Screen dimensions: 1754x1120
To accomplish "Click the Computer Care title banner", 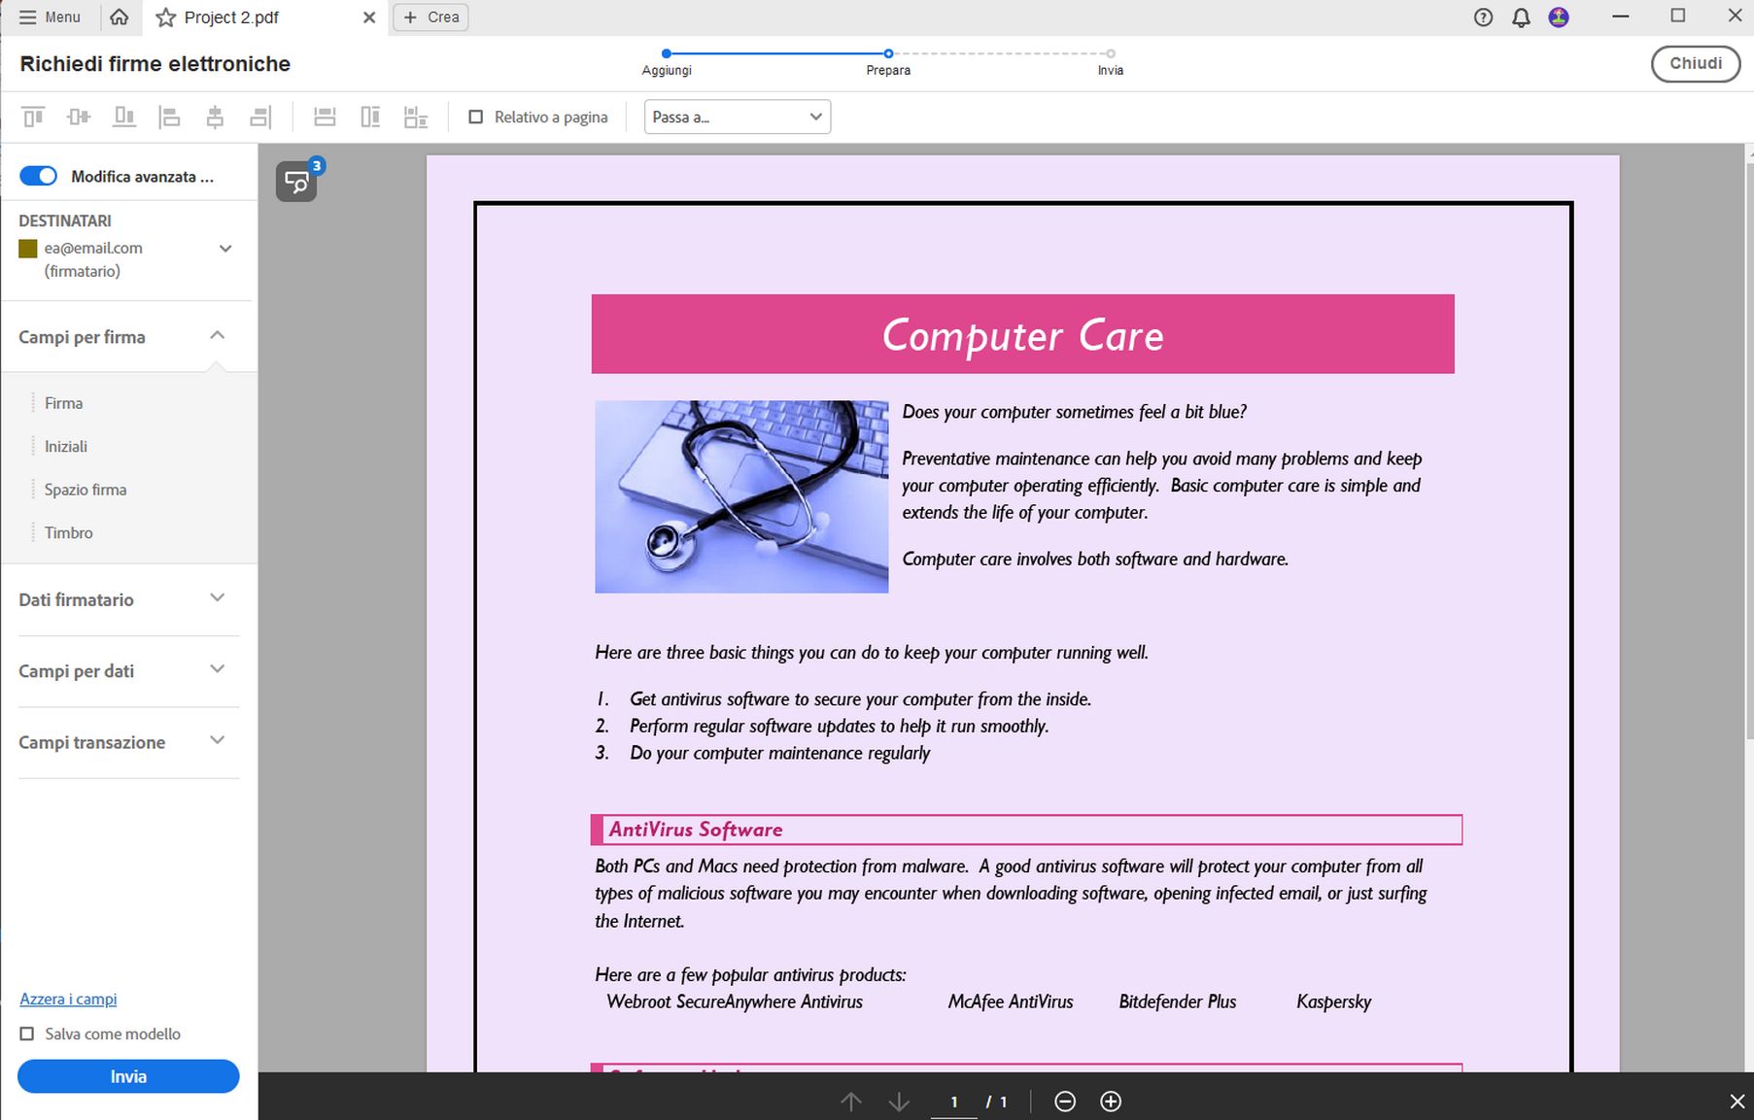I will click(1022, 334).
